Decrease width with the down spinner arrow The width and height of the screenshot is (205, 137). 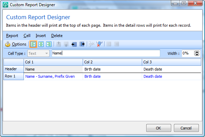point(197,55)
